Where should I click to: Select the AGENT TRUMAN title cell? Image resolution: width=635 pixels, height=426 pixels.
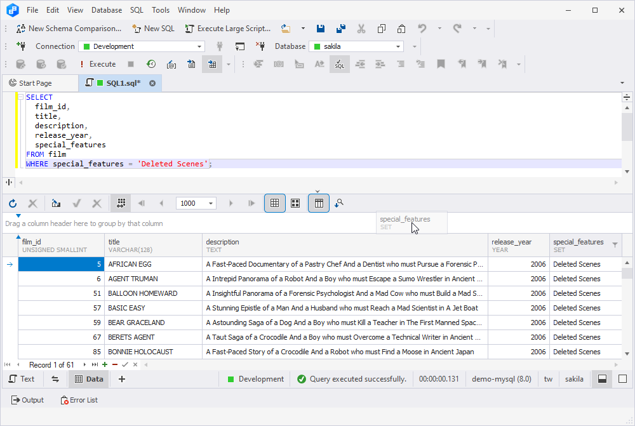click(153, 279)
